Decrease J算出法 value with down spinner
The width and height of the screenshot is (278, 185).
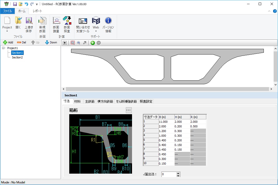178,176
